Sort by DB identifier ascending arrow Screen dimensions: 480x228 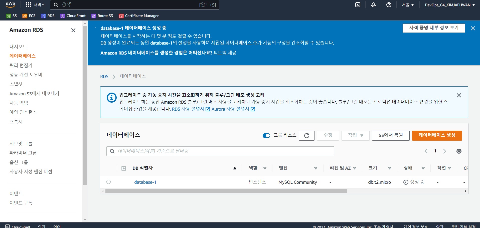pos(235,168)
